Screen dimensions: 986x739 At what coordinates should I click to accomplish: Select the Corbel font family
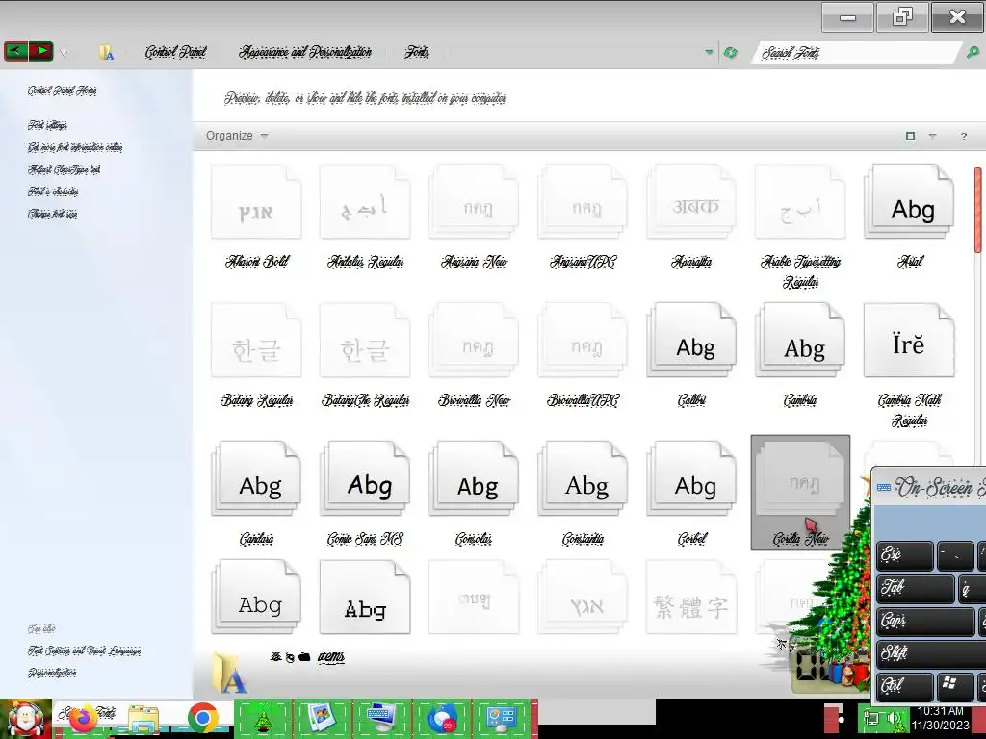pyautogui.click(x=691, y=494)
